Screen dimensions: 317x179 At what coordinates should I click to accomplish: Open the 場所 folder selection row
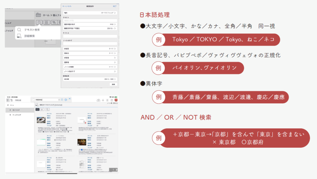click(x=90, y=13)
